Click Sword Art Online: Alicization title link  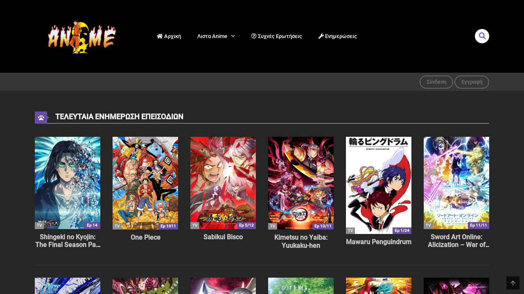tap(456, 241)
